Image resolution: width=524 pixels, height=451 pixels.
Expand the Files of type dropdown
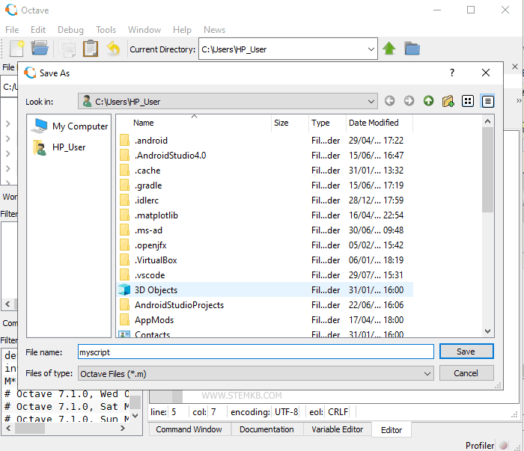(x=427, y=373)
